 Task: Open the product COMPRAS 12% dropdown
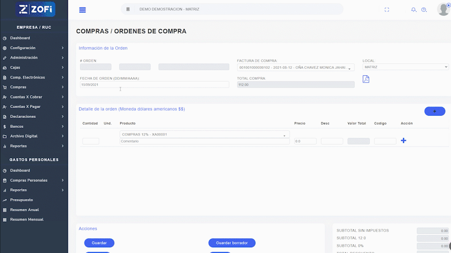click(205, 135)
